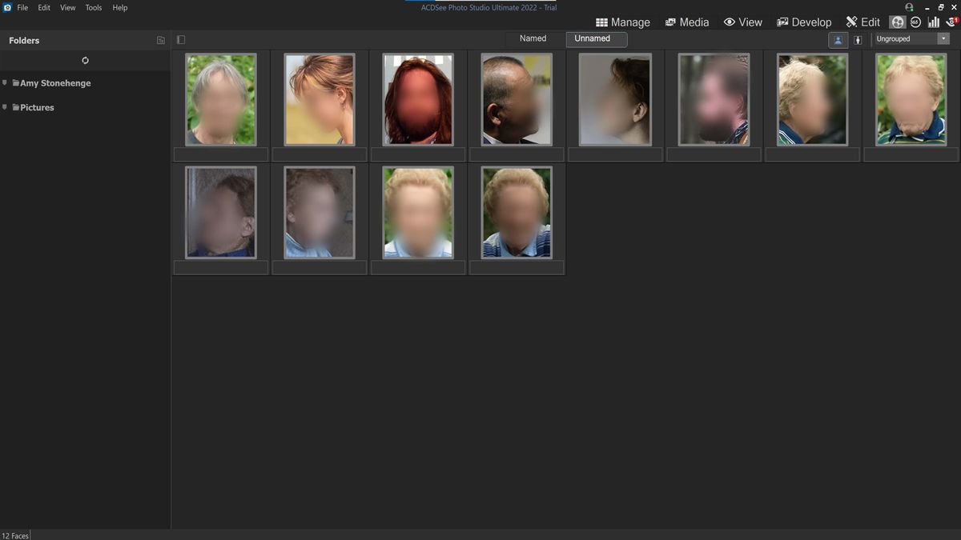The width and height of the screenshot is (961, 540).
Task: Click the Folders panel title
Action: (x=24, y=40)
